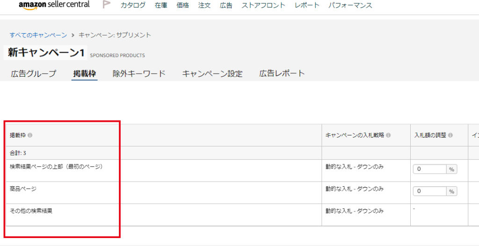Screen dimensions: 479x246
Task: Open the レポート menu
Action: (307, 5)
